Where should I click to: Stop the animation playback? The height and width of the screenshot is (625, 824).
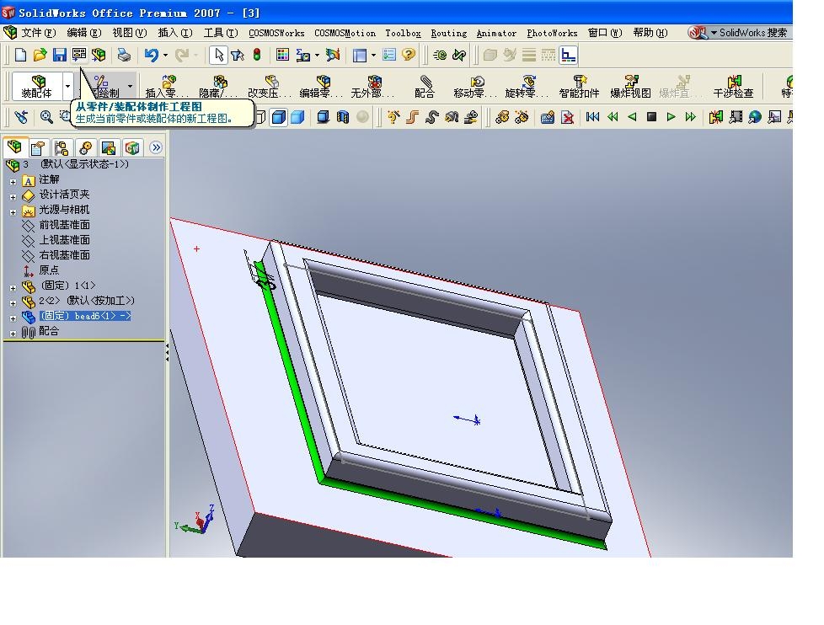click(x=651, y=116)
